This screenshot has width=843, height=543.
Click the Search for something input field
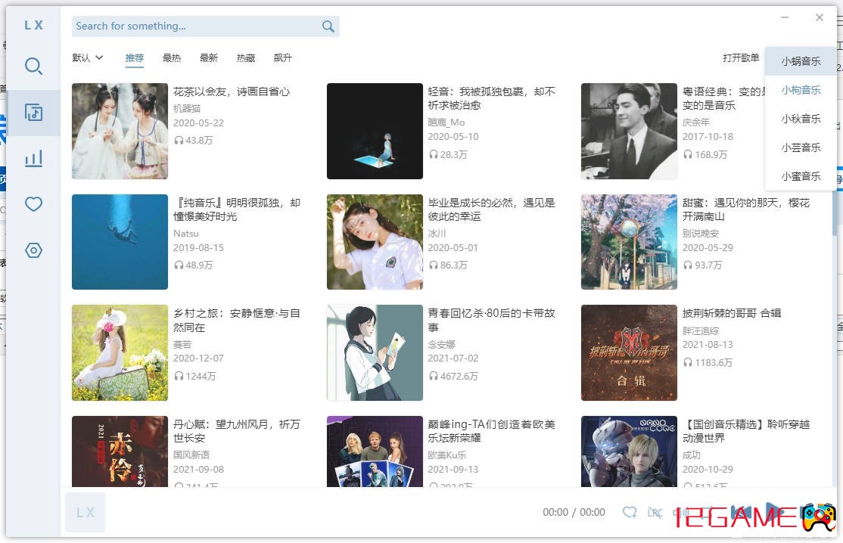195,26
